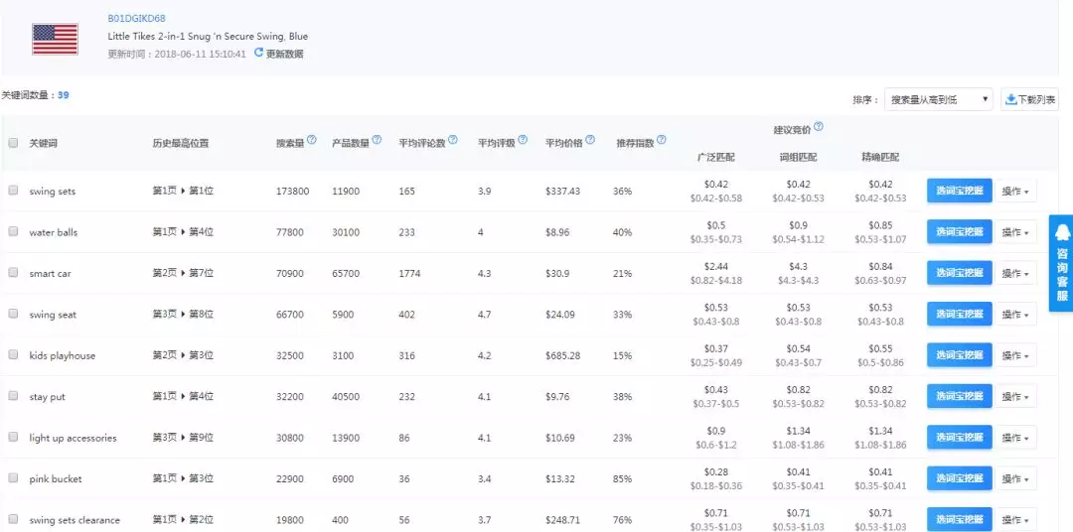Click the 历史最高位置 column header
Viewport: 1073px width, 532px height.
pos(181,144)
